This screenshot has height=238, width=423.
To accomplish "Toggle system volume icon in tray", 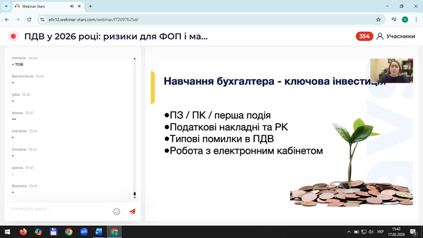I will [371, 232].
